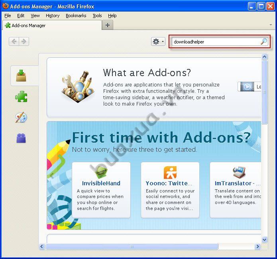This screenshot has width=277, height=259.
Task: Open the File menu
Action: [x=8, y=16]
